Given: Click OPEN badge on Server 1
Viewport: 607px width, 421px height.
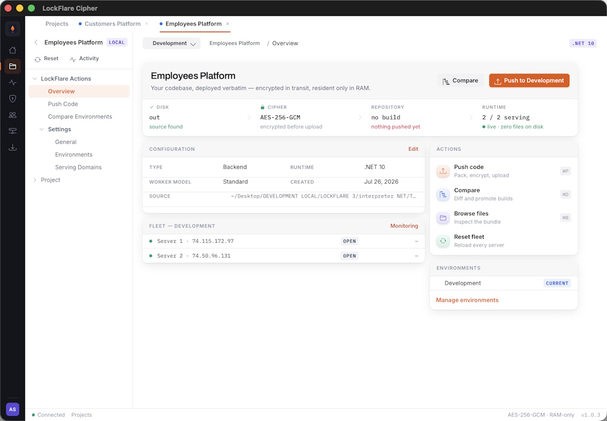Looking at the screenshot, I should pyautogui.click(x=350, y=241).
